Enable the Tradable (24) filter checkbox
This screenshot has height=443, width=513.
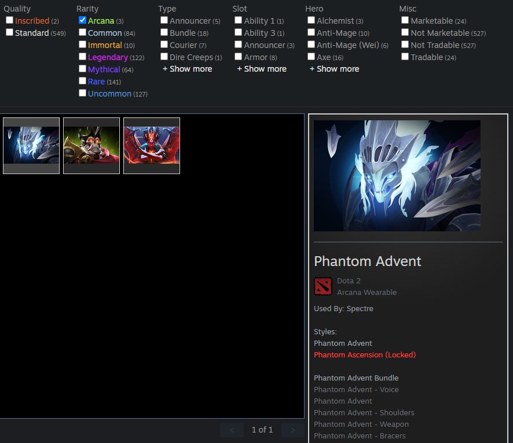405,57
